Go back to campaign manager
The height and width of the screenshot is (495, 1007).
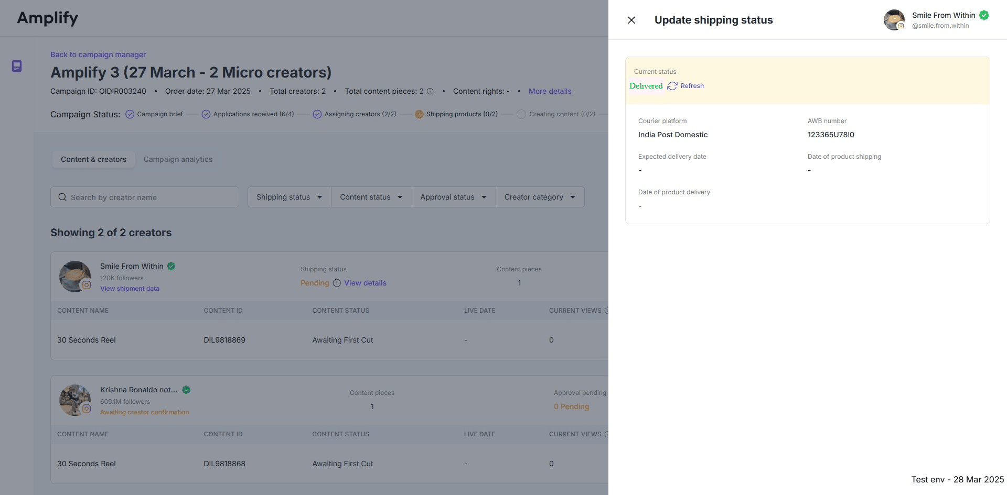tap(98, 54)
